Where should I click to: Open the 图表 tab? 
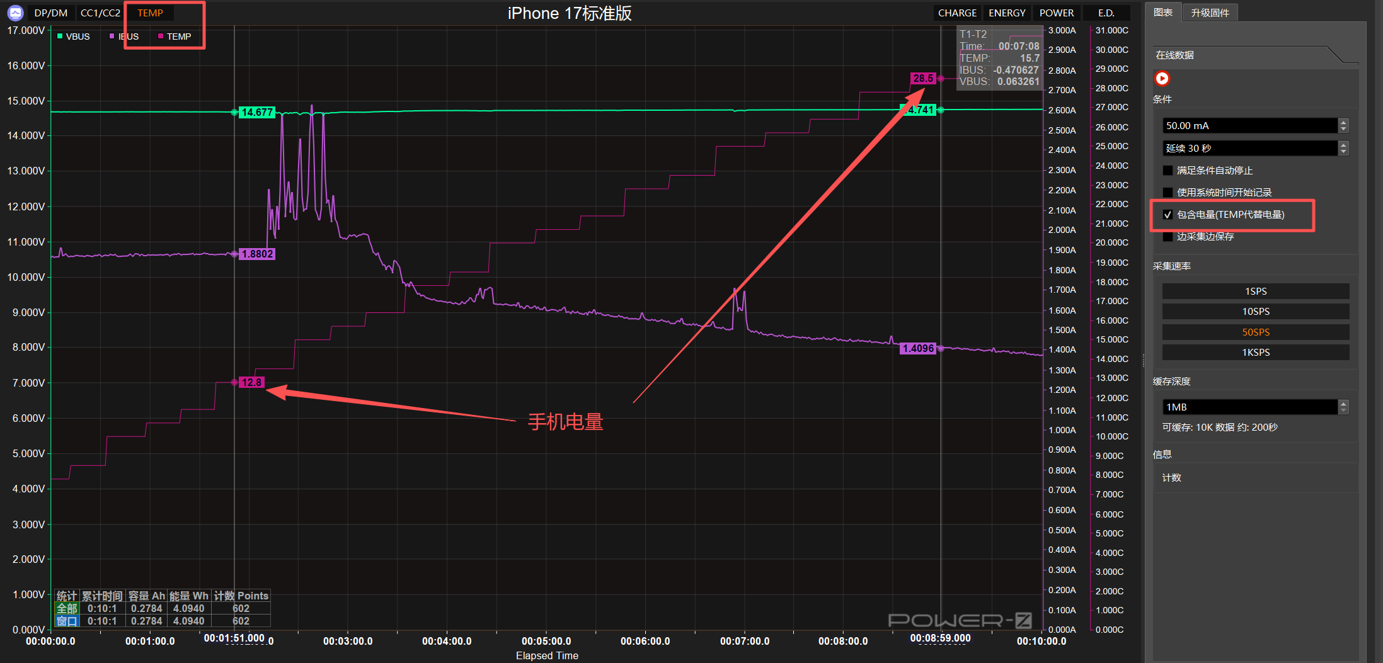click(x=1163, y=13)
